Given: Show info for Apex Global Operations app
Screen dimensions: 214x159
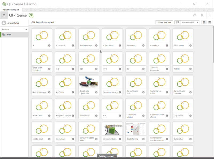Looking at the screenshot, I should coord(96,92).
